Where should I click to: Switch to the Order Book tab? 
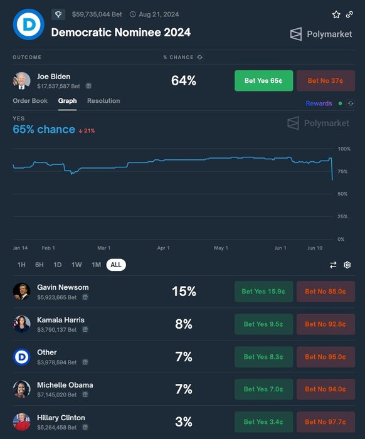(30, 101)
